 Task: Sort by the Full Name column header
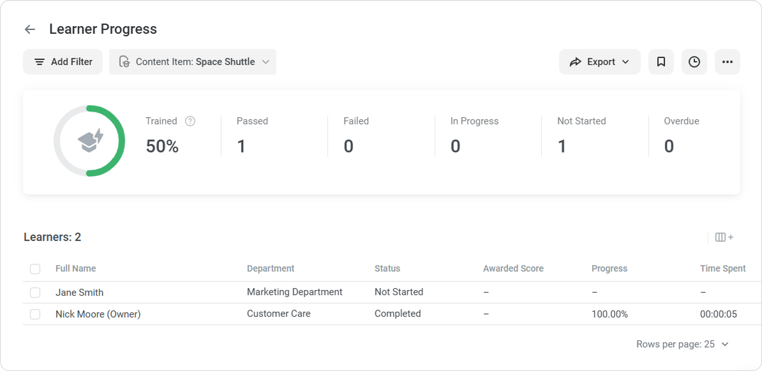pyautogui.click(x=75, y=268)
